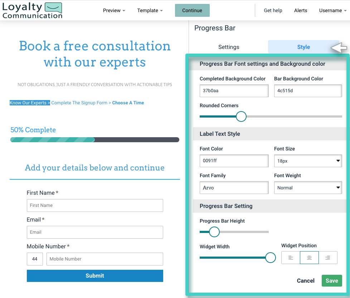Click the 50% Complete progress bar

(95, 140)
